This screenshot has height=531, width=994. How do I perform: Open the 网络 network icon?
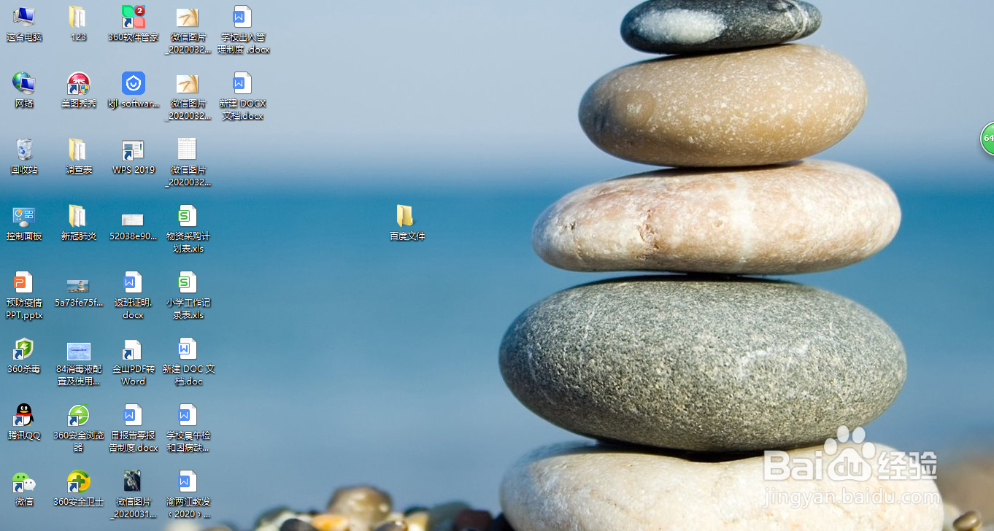tap(24, 90)
